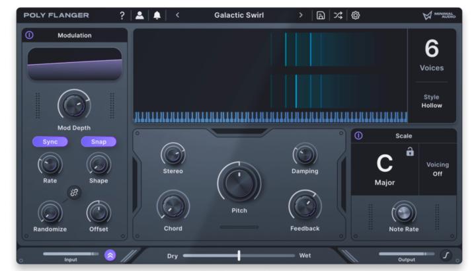476x271 pixels.
Task: Go to next preset with right arrow
Action: [301, 15]
